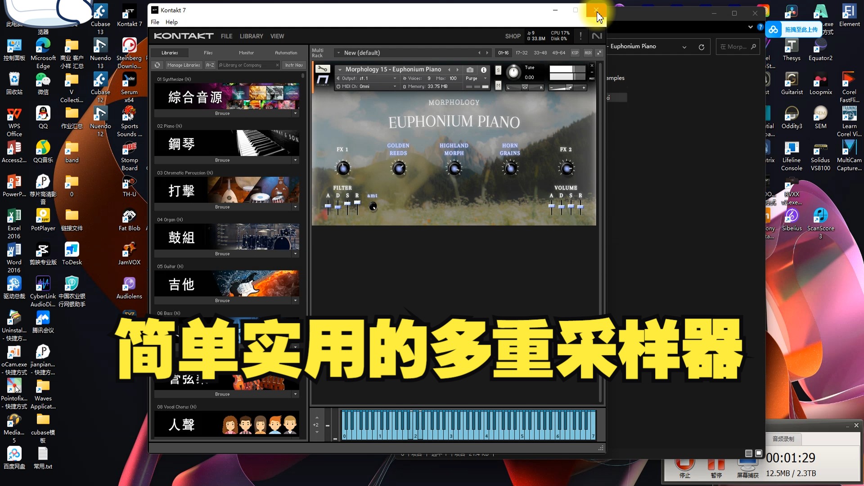Open the Serum x64 desktop icon
The height and width of the screenshot is (486, 864).
129,87
